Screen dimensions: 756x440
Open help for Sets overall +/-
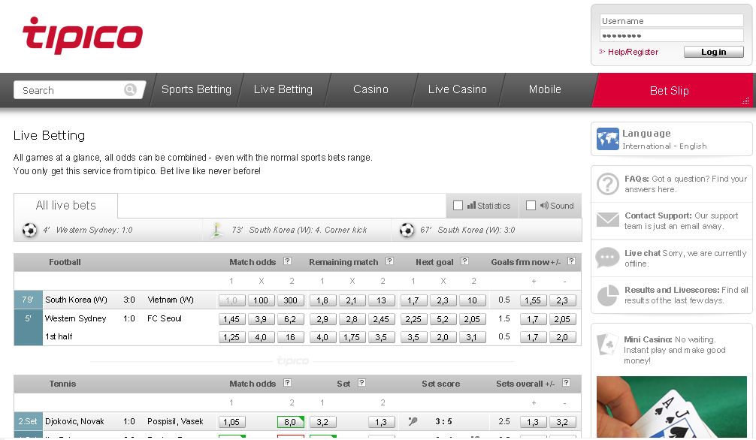tap(567, 383)
